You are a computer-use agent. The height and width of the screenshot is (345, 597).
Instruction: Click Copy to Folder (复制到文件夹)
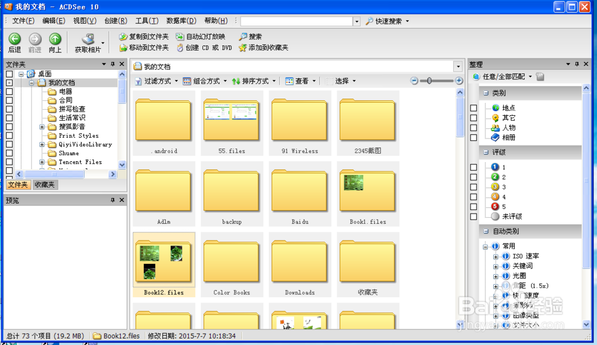[143, 36]
